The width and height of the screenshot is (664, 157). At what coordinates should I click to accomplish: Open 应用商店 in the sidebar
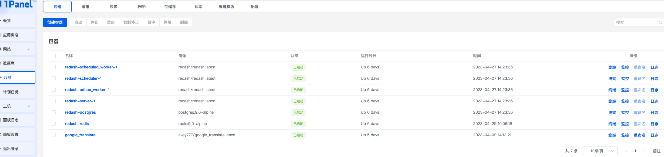tap(17, 35)
